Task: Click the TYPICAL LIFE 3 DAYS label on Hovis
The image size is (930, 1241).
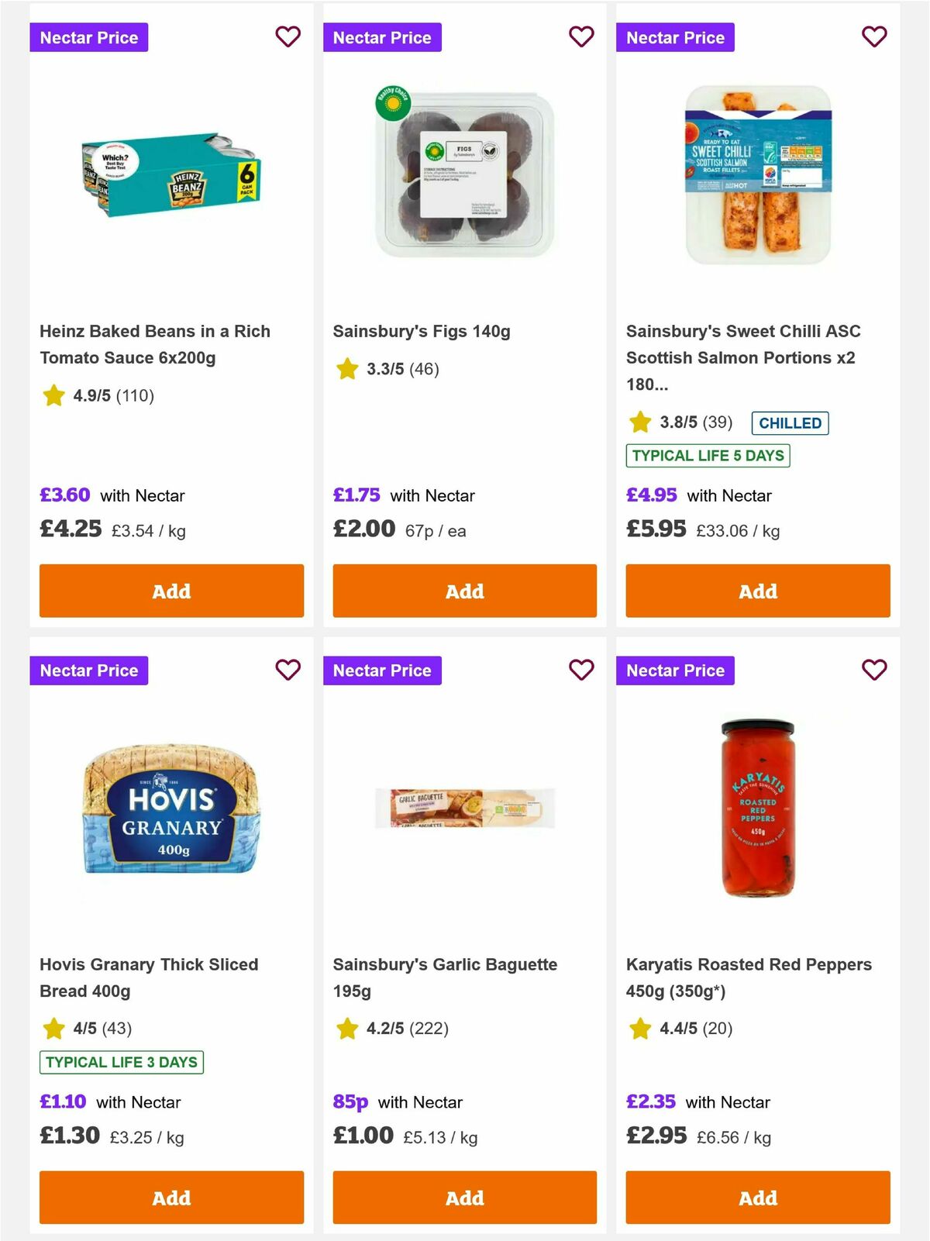Action: coord(120,1063)
